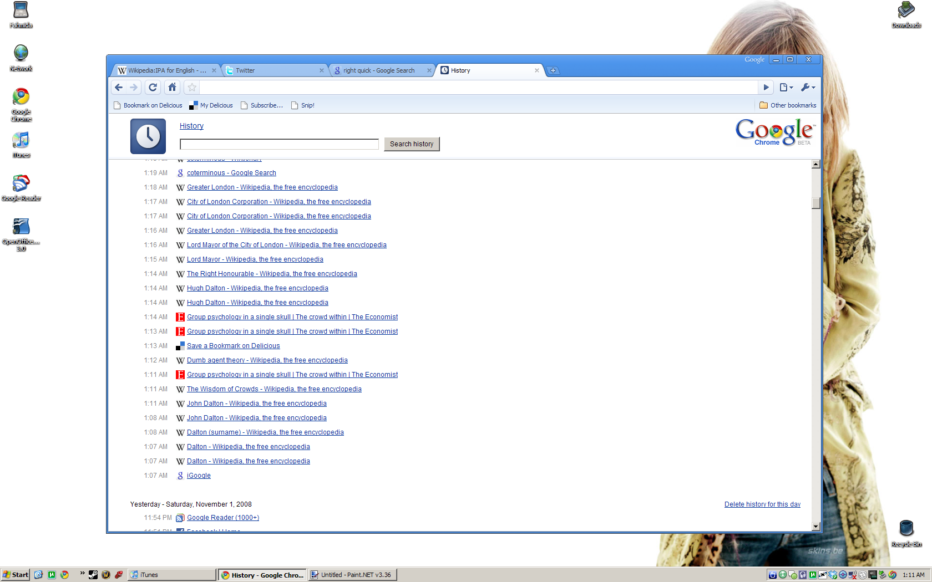Click the History - Google Chrome taskbar button
The image size is (932, 582).
point(262,575)
